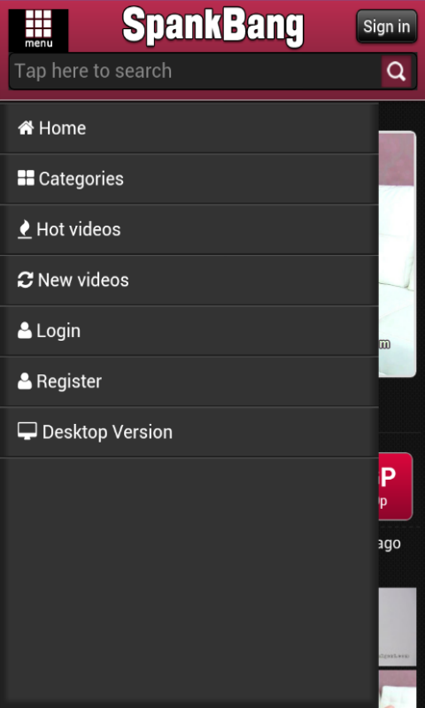The image size is (425, 708).
Task: Click the Sign in button
Action: pos(387,27)
